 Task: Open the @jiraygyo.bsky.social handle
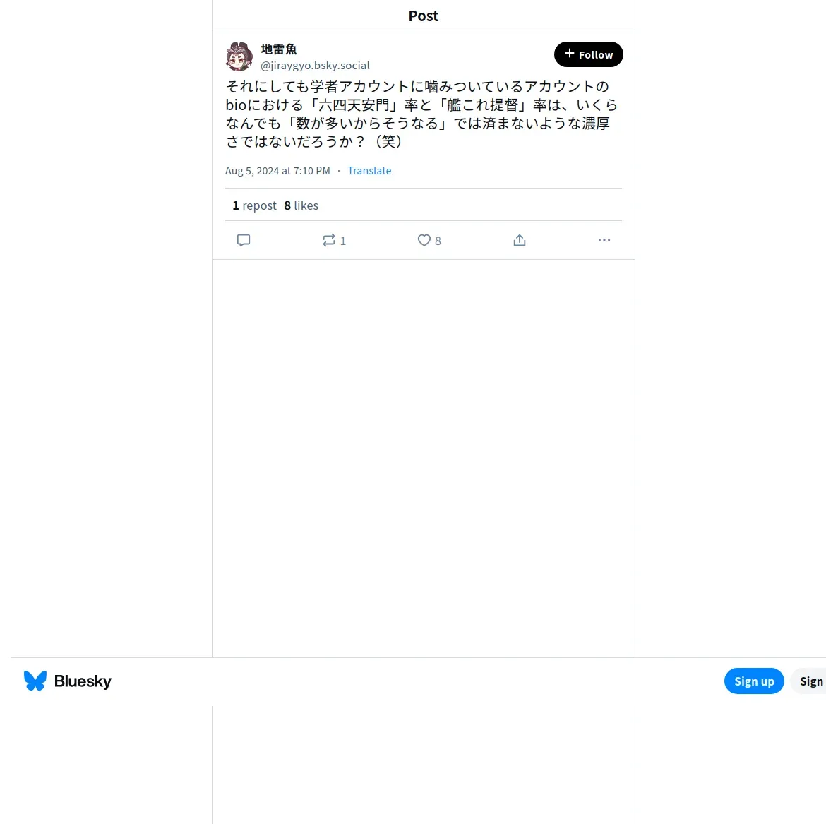coord(315,66)
